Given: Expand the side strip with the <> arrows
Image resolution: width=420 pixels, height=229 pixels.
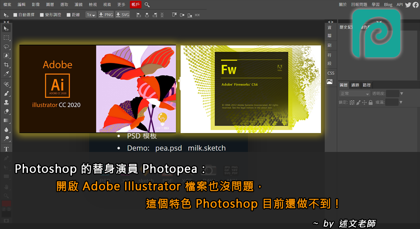Looking at the screenshot, I should (331, 22).
